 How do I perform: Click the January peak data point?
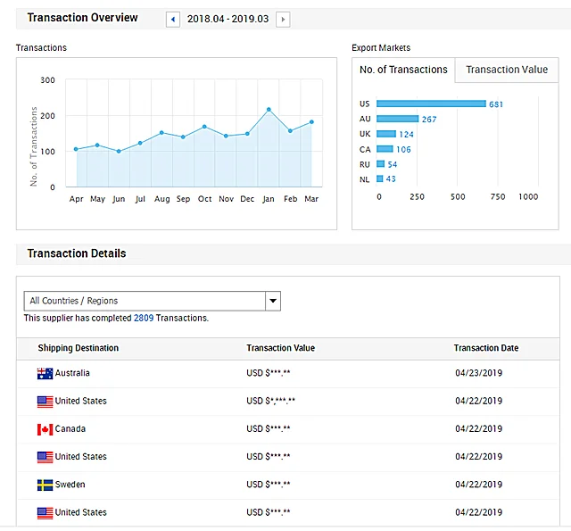coord(269,110)
